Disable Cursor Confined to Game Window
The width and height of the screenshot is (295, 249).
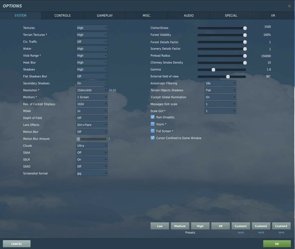coord(152,138)
